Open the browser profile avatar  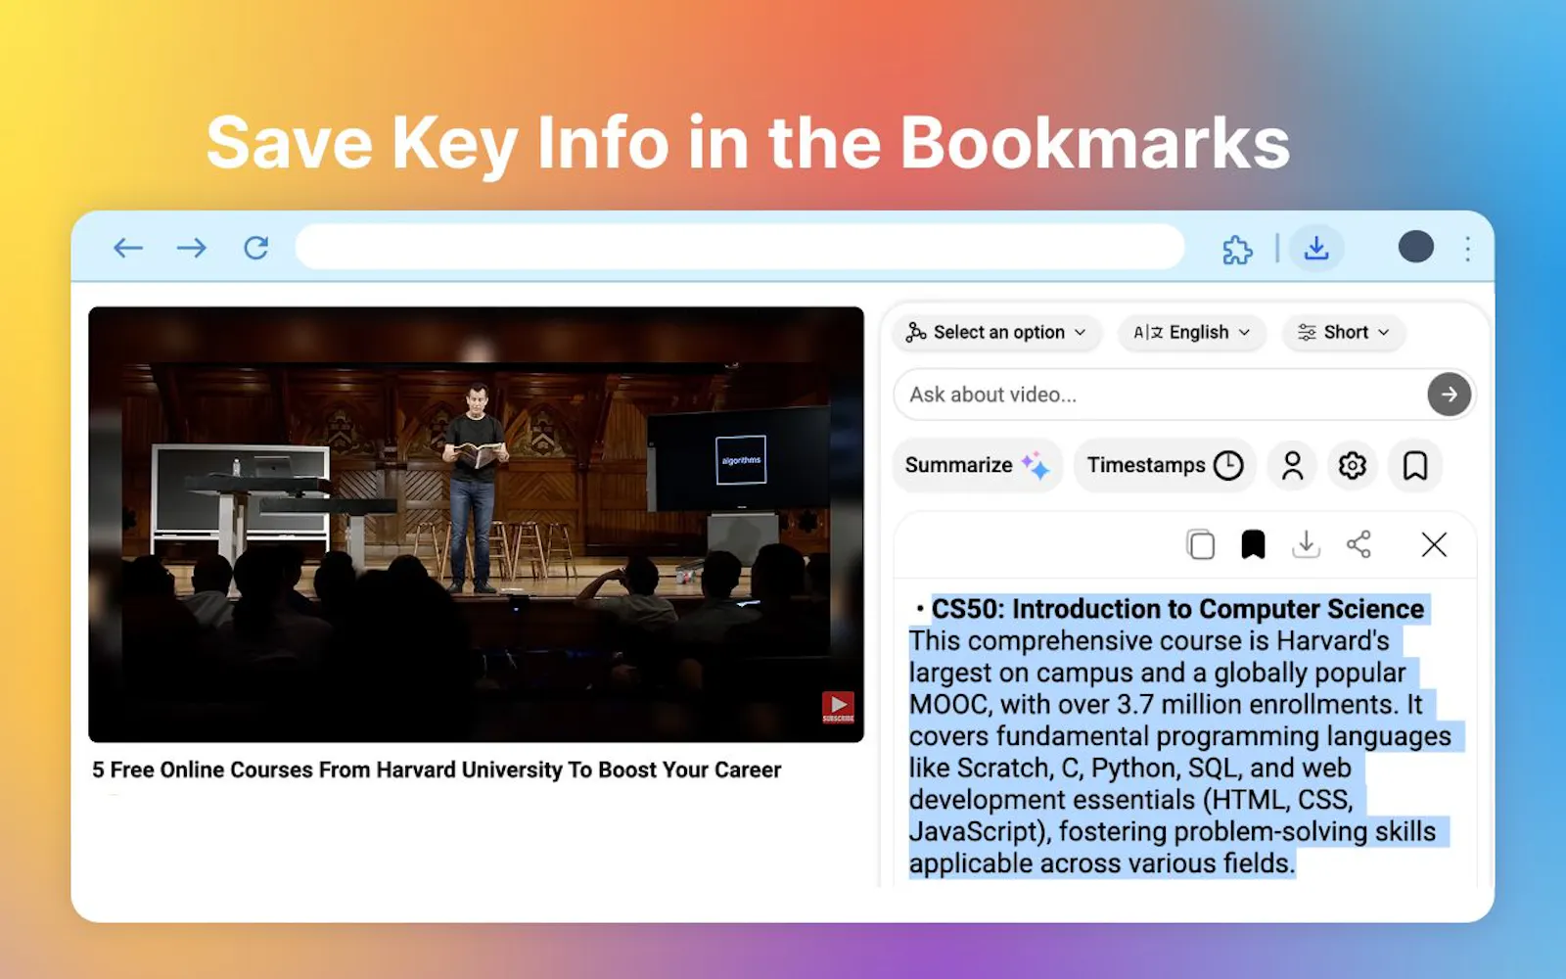[x=1416, y=247]
